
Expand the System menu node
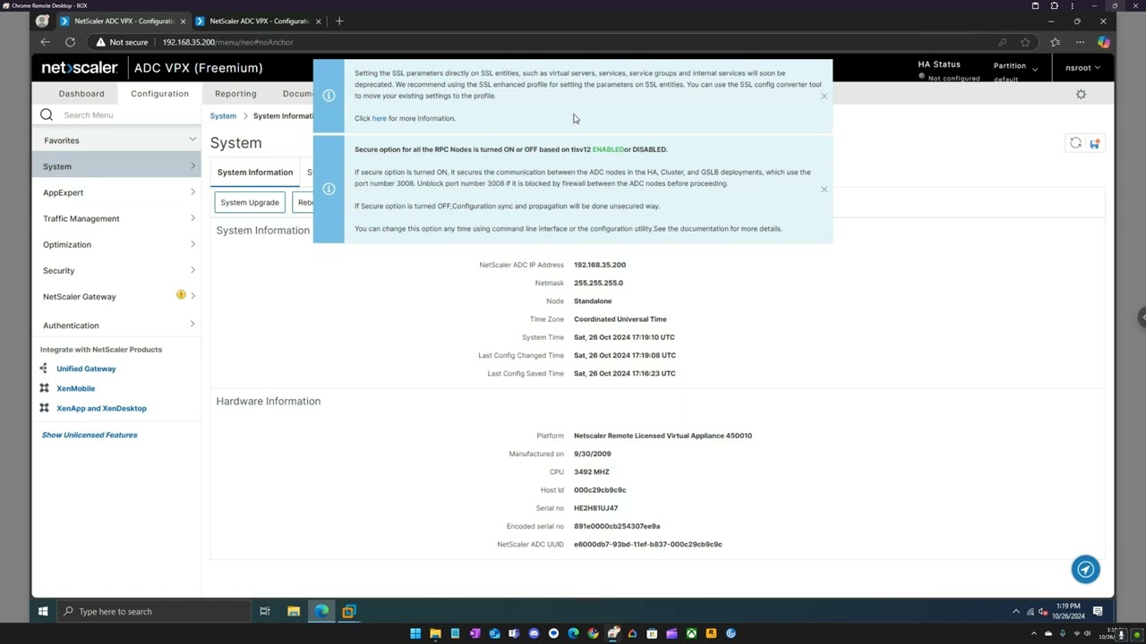pos(192,166)
